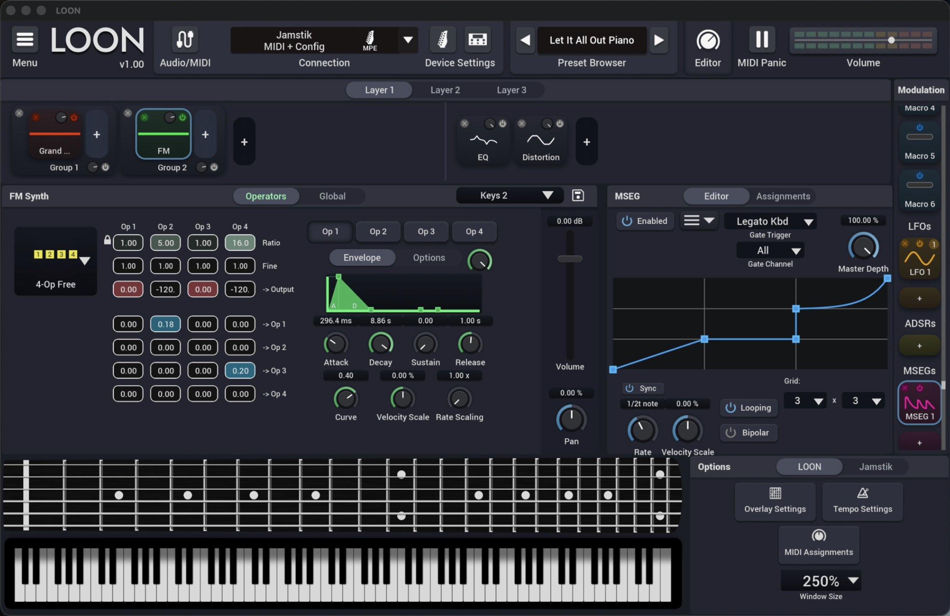Go to the previous preset arrow
Screen dimensions: 950x616
[x=525, y=40]
